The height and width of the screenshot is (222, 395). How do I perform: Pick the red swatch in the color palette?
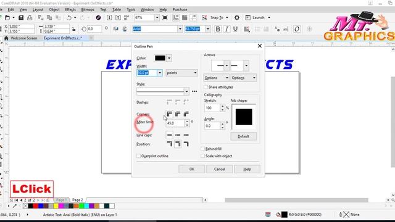(36, 206)
